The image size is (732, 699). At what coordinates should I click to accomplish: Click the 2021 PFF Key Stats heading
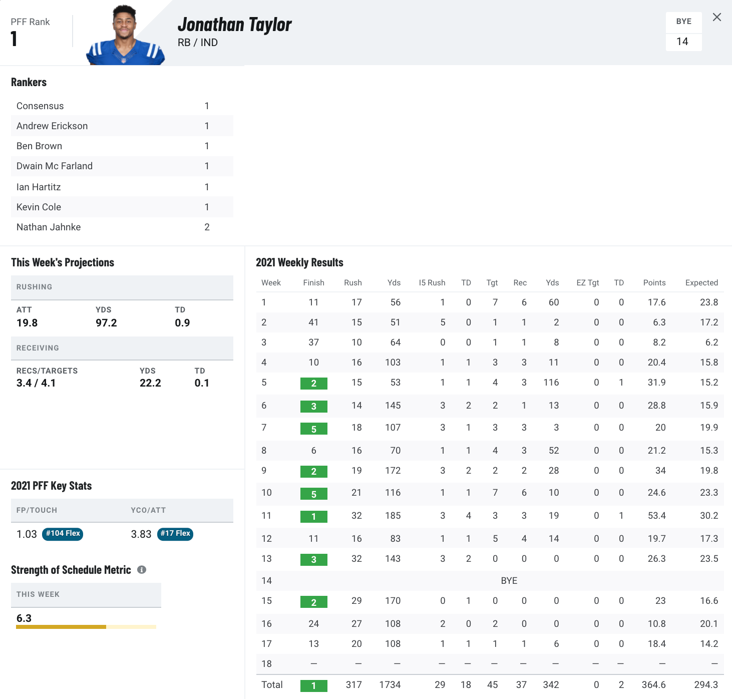click(x=51, y=486)
